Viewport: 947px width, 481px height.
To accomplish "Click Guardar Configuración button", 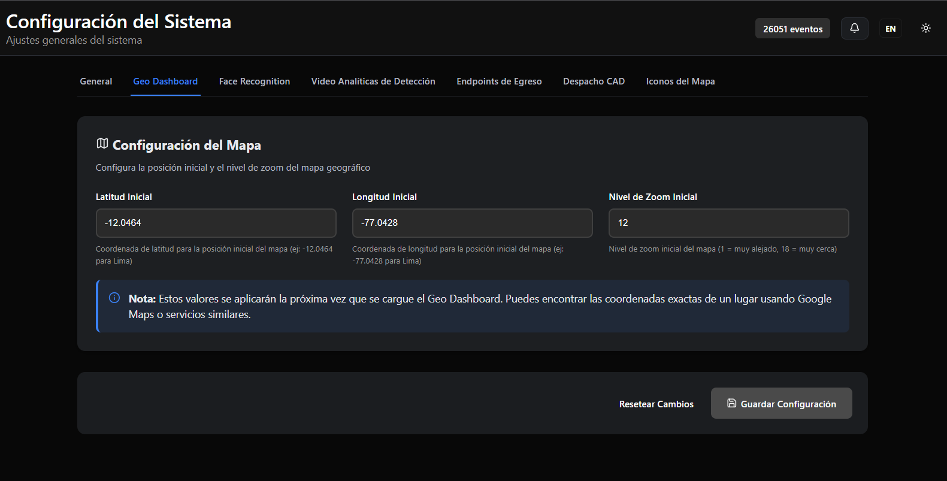I will pyautogui.click(x=782, y=403).
